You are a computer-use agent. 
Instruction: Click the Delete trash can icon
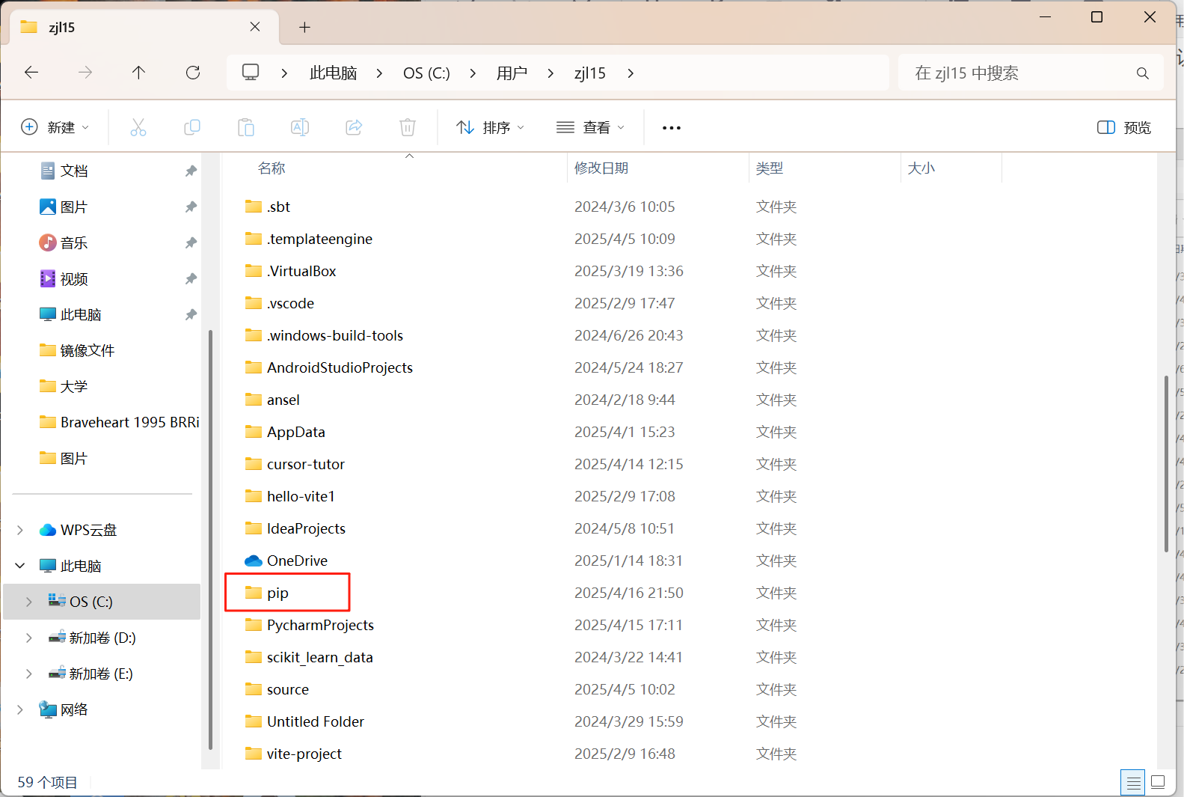tap(408, 127)
